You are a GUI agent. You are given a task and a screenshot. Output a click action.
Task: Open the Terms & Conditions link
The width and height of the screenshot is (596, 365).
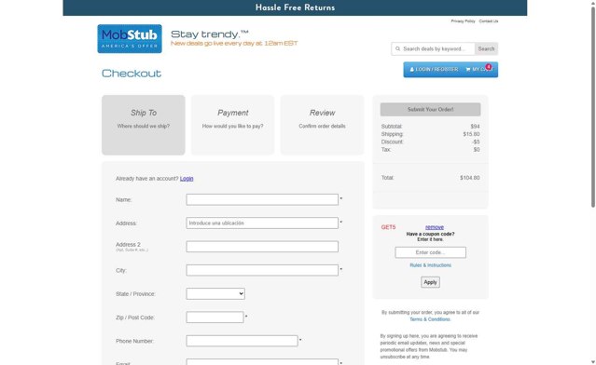430,319
